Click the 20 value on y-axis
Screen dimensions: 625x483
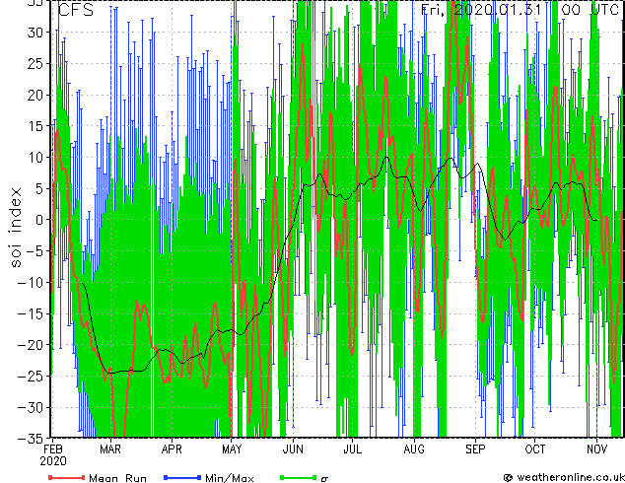click(x=37, y=95)
